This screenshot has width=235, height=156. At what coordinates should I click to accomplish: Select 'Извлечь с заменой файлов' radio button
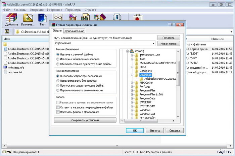click(58, 54)
